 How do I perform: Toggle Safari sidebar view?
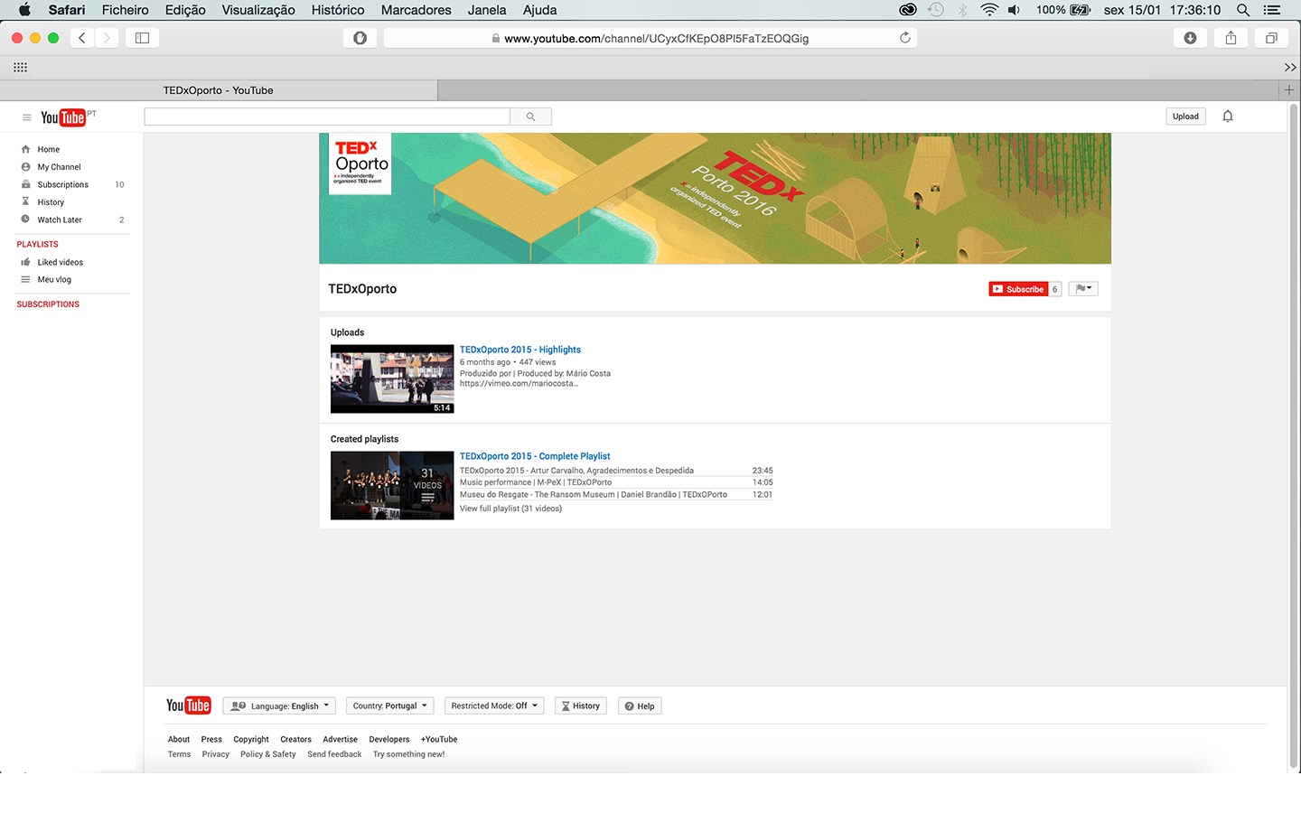coord(142,38)
